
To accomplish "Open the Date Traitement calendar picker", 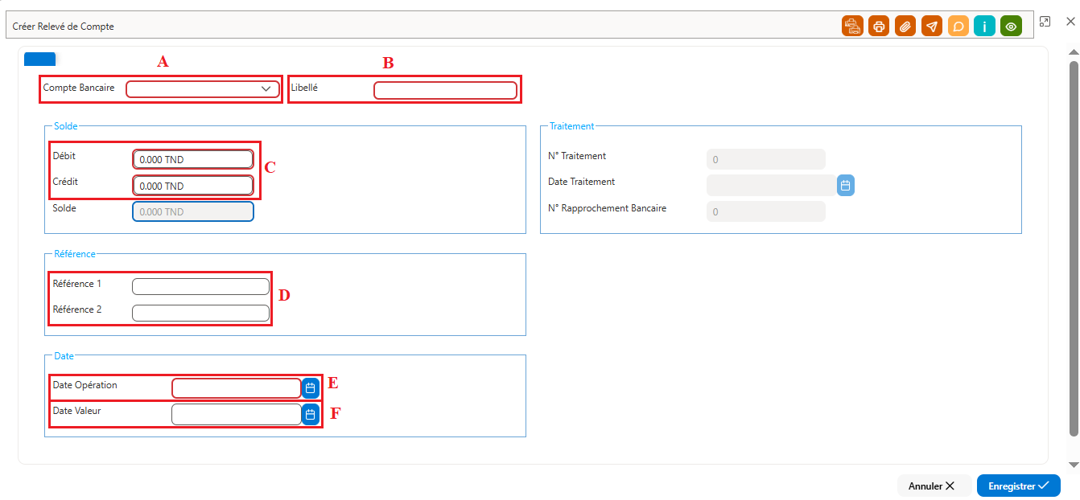I will point(845,186).
